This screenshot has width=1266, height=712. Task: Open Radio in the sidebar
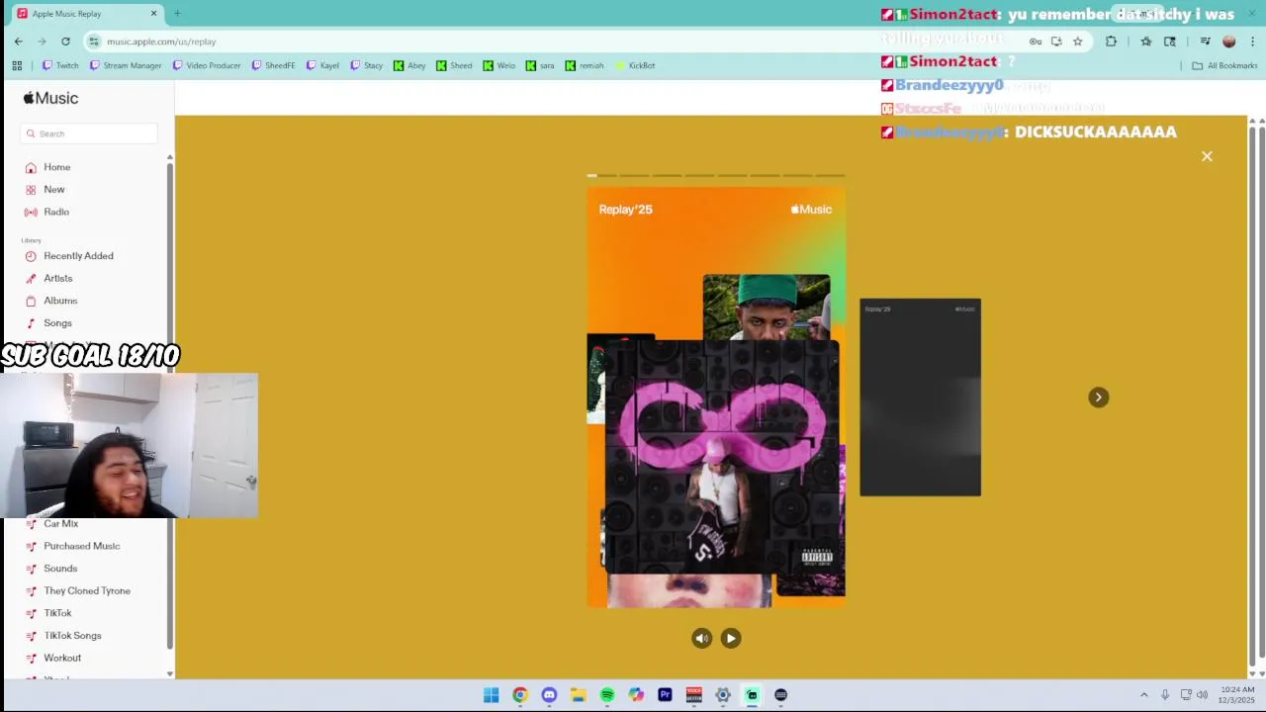click(56, 212)
